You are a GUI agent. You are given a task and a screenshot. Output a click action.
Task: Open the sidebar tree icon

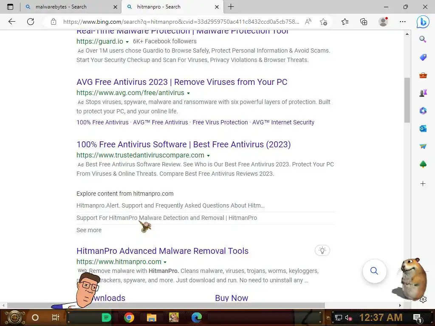point(423,164)
